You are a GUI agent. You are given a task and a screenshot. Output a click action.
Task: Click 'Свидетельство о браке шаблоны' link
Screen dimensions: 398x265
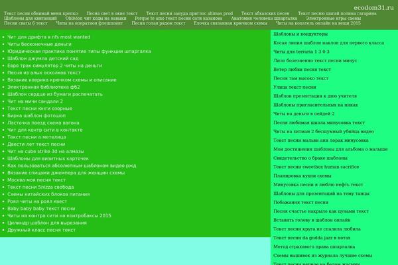pos(310,158)
